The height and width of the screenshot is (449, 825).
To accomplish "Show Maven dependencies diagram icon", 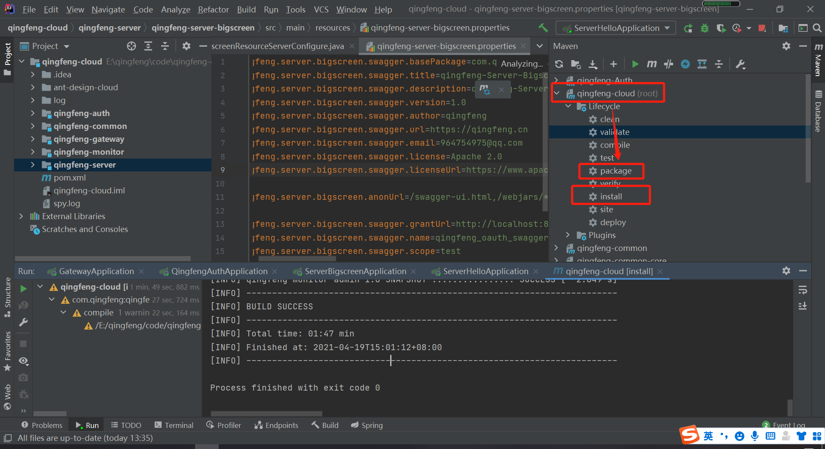I will 702,64.
